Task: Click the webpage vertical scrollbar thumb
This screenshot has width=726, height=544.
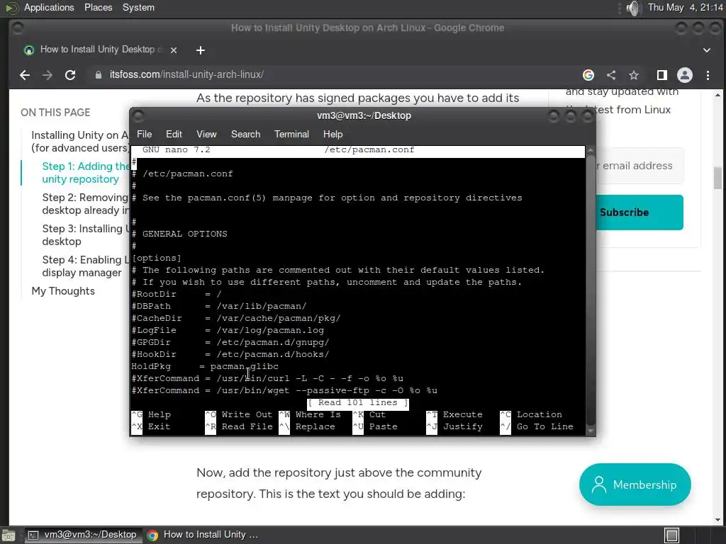Action: pyautogui.click(x=717, y=178)
